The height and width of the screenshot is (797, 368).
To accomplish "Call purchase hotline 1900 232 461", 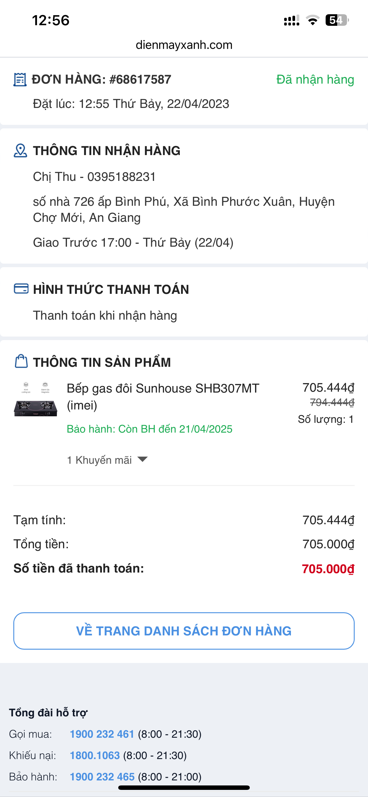I will tap(102, 734).
